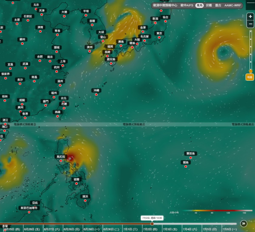This screenshot has height=232, width=255.
Task: Select the 台北 city marker
Action: click(64, 102)
